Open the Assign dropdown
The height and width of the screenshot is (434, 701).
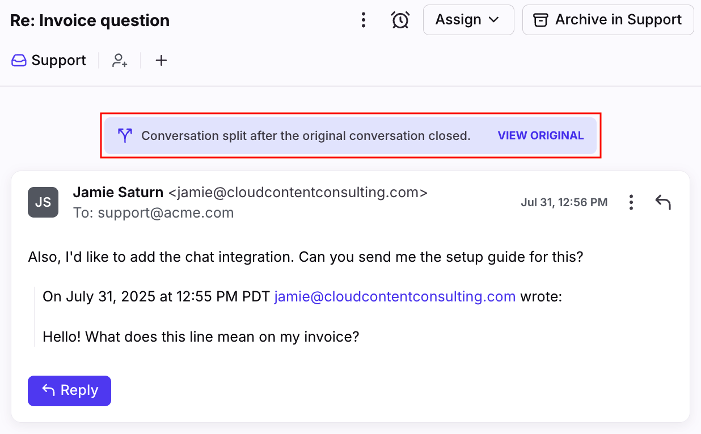(468, 20)
